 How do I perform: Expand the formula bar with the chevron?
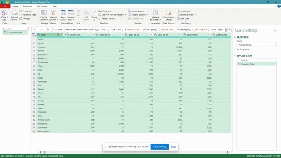(229, 29)
